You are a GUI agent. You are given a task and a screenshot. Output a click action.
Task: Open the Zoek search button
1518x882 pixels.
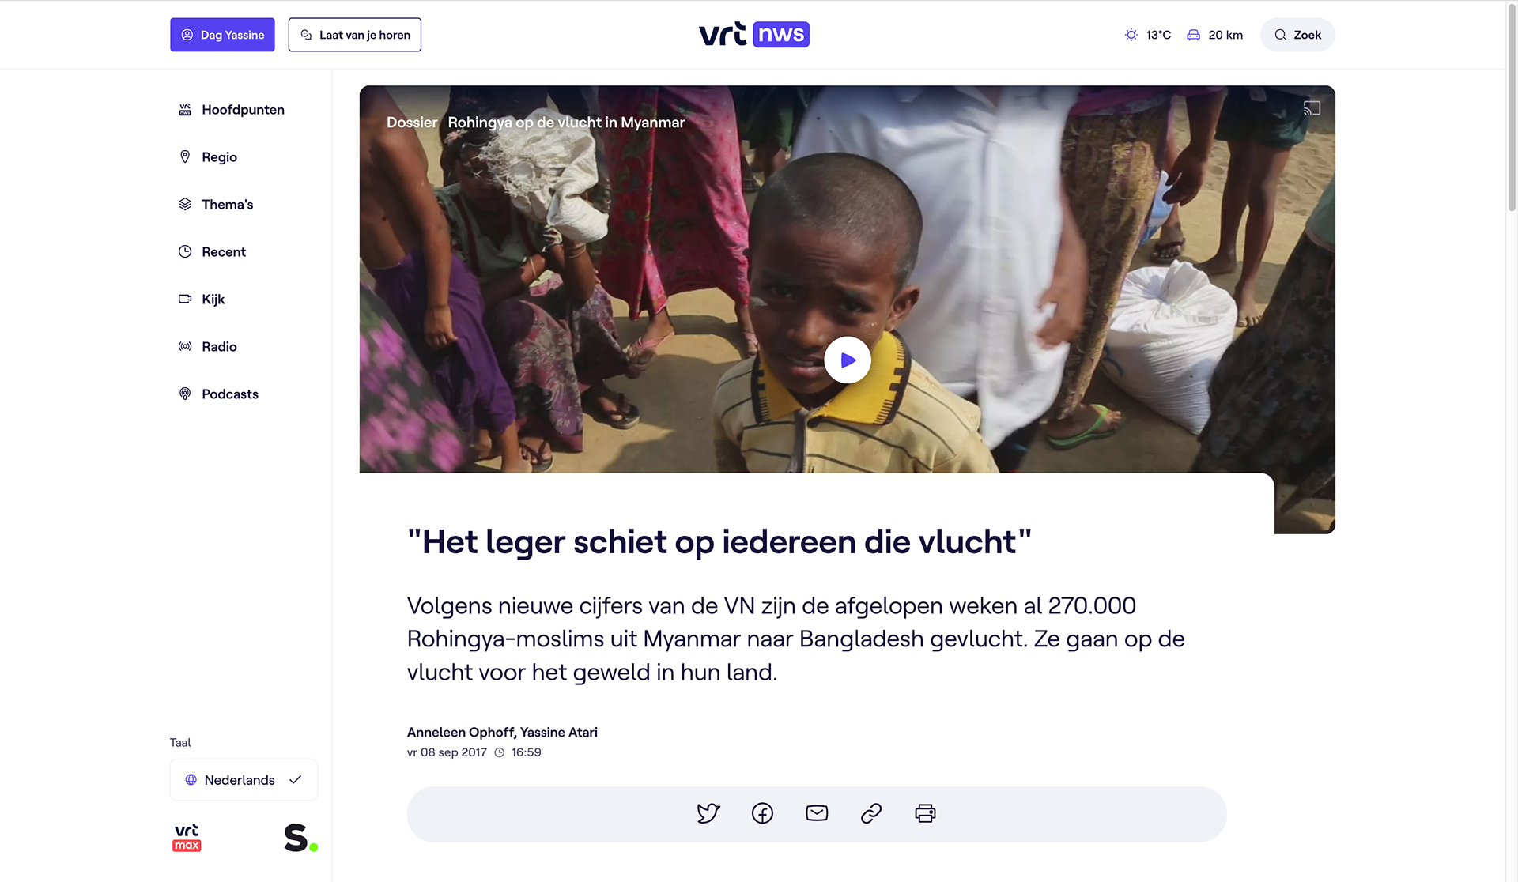[x=1297, y=35]
